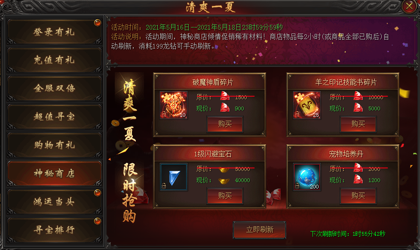Purchase the 羊之印记技能书碎片

[358, 124]
